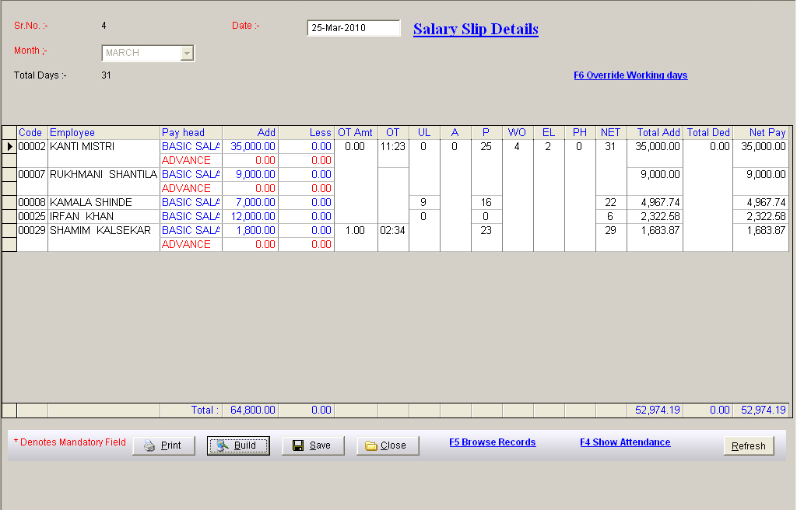Click the Salary Slip Details heading link
Viewport: 797px width, 510px height.
coord(476,30)
